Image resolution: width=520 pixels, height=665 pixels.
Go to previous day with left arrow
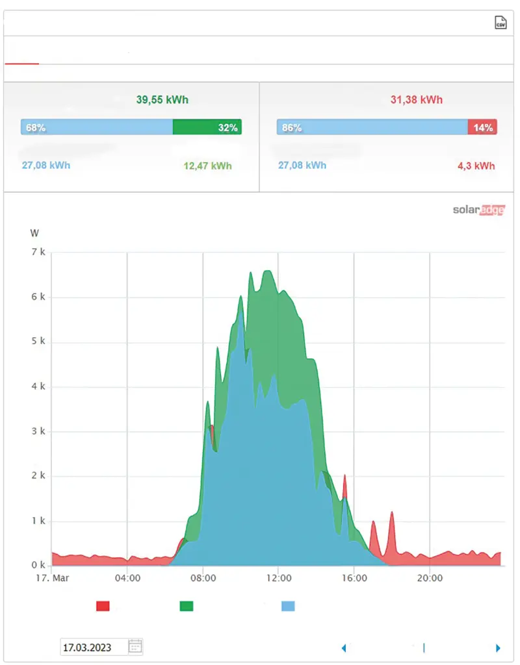click(344, 647)
